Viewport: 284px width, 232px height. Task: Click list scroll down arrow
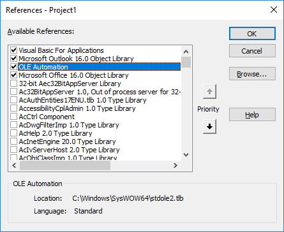pos(186,155)
